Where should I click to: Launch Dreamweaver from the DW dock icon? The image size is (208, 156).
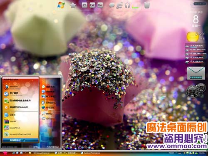click(100, 5)
